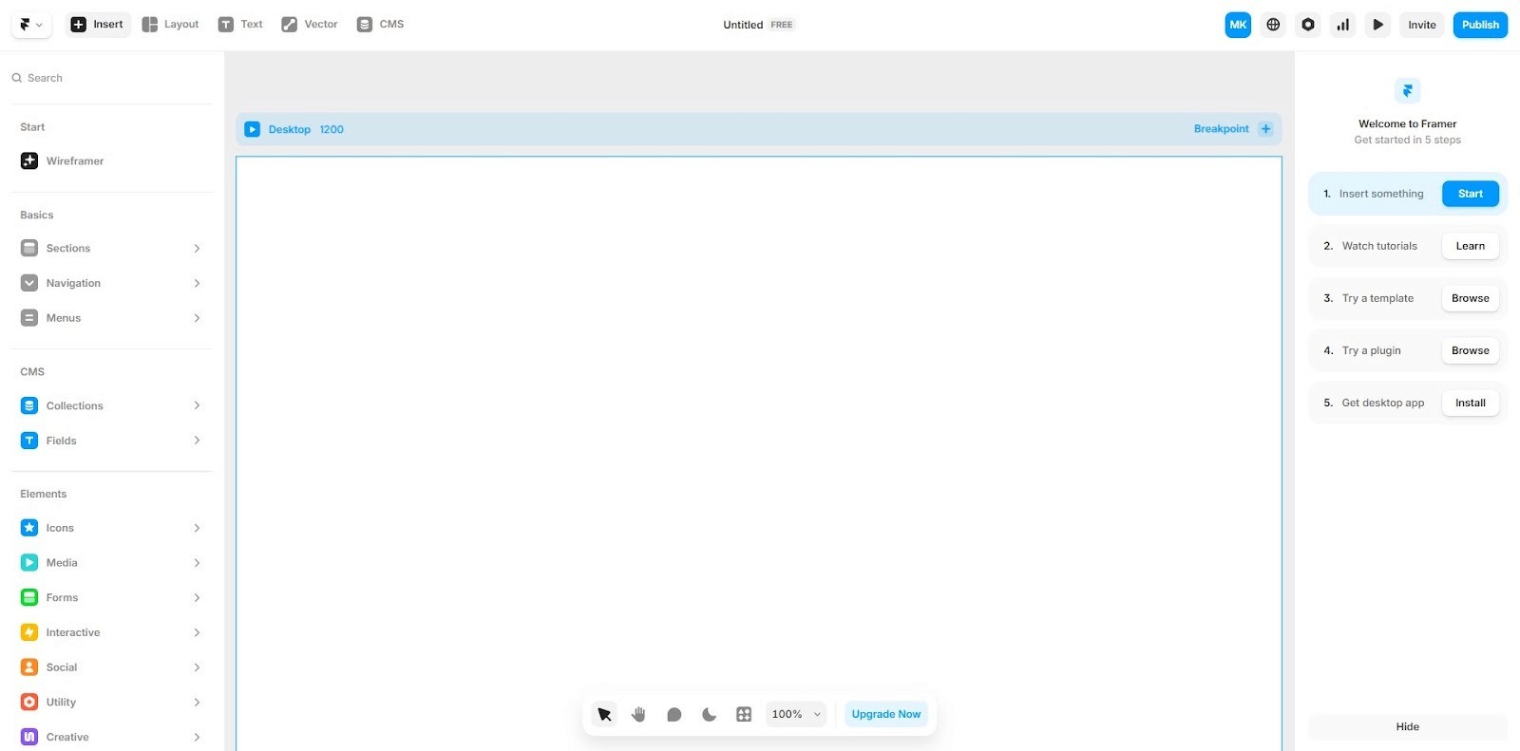Click Browse for Try a template

coord(1471,298)
